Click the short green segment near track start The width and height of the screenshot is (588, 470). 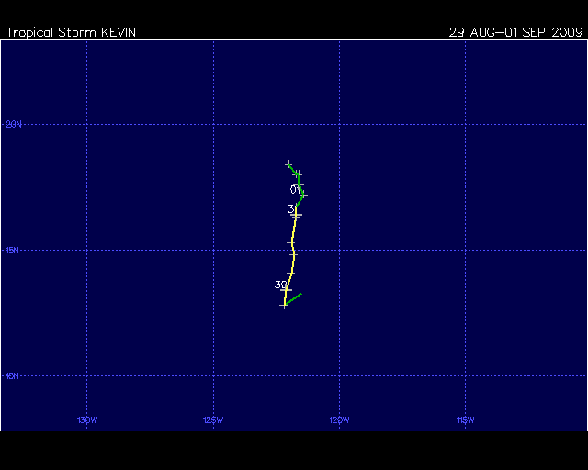(294, 297)
